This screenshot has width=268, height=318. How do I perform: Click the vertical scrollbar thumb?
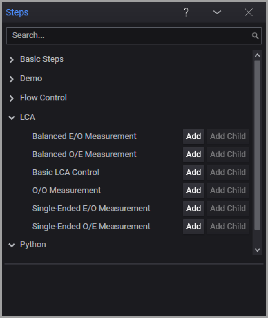[x=257, y=145]
